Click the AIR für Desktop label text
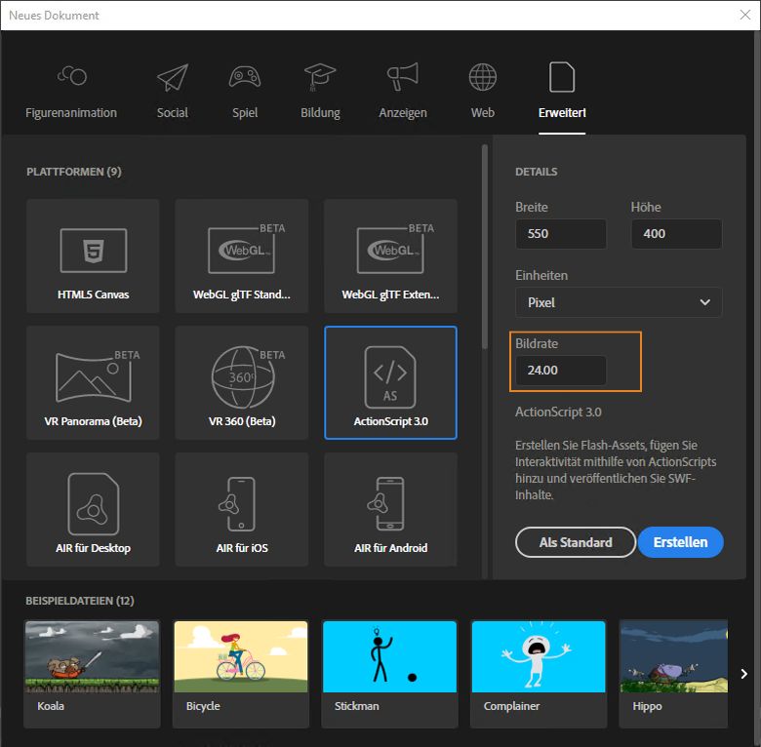The width and height of the screenshot is (761, 747). (94, 548)
